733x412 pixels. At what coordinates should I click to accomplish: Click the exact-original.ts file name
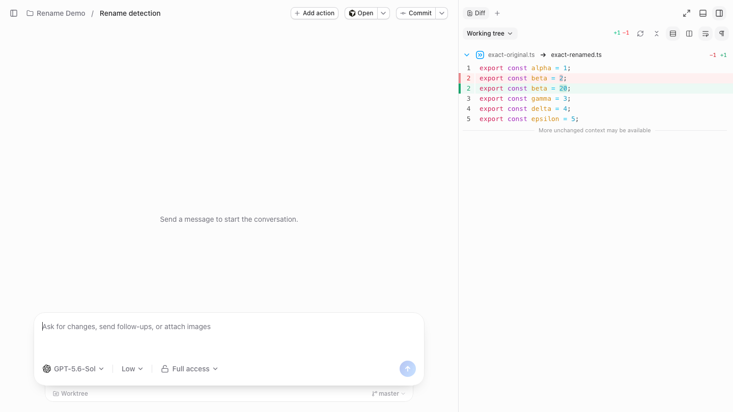tap(511, 55)
